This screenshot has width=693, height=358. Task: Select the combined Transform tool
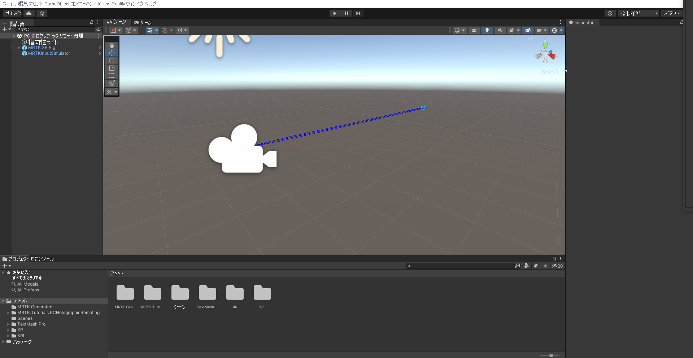(112, 83)
